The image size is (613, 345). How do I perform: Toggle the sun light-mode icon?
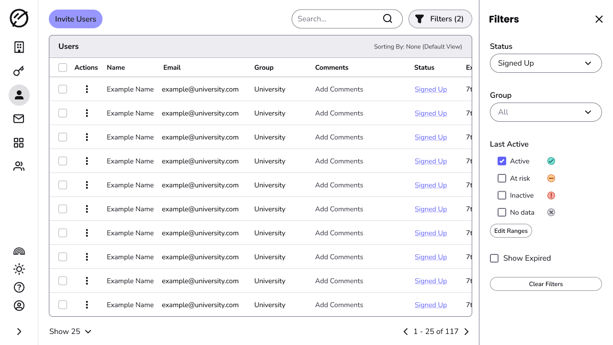click(x=19, y=269)
